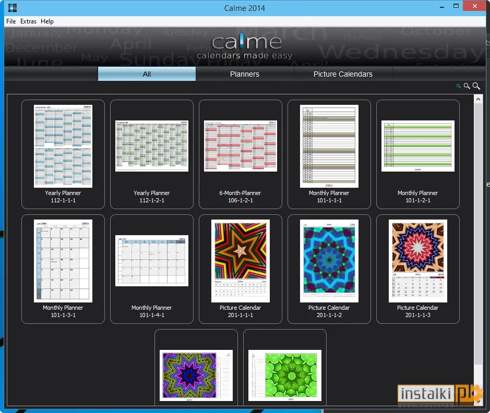Image resolution: width=490 pixels, height=413 pixels.
Task: Choose Picture Calendar 201-1-1-2 blue kaleidoscope
Action: pos(329,269)
